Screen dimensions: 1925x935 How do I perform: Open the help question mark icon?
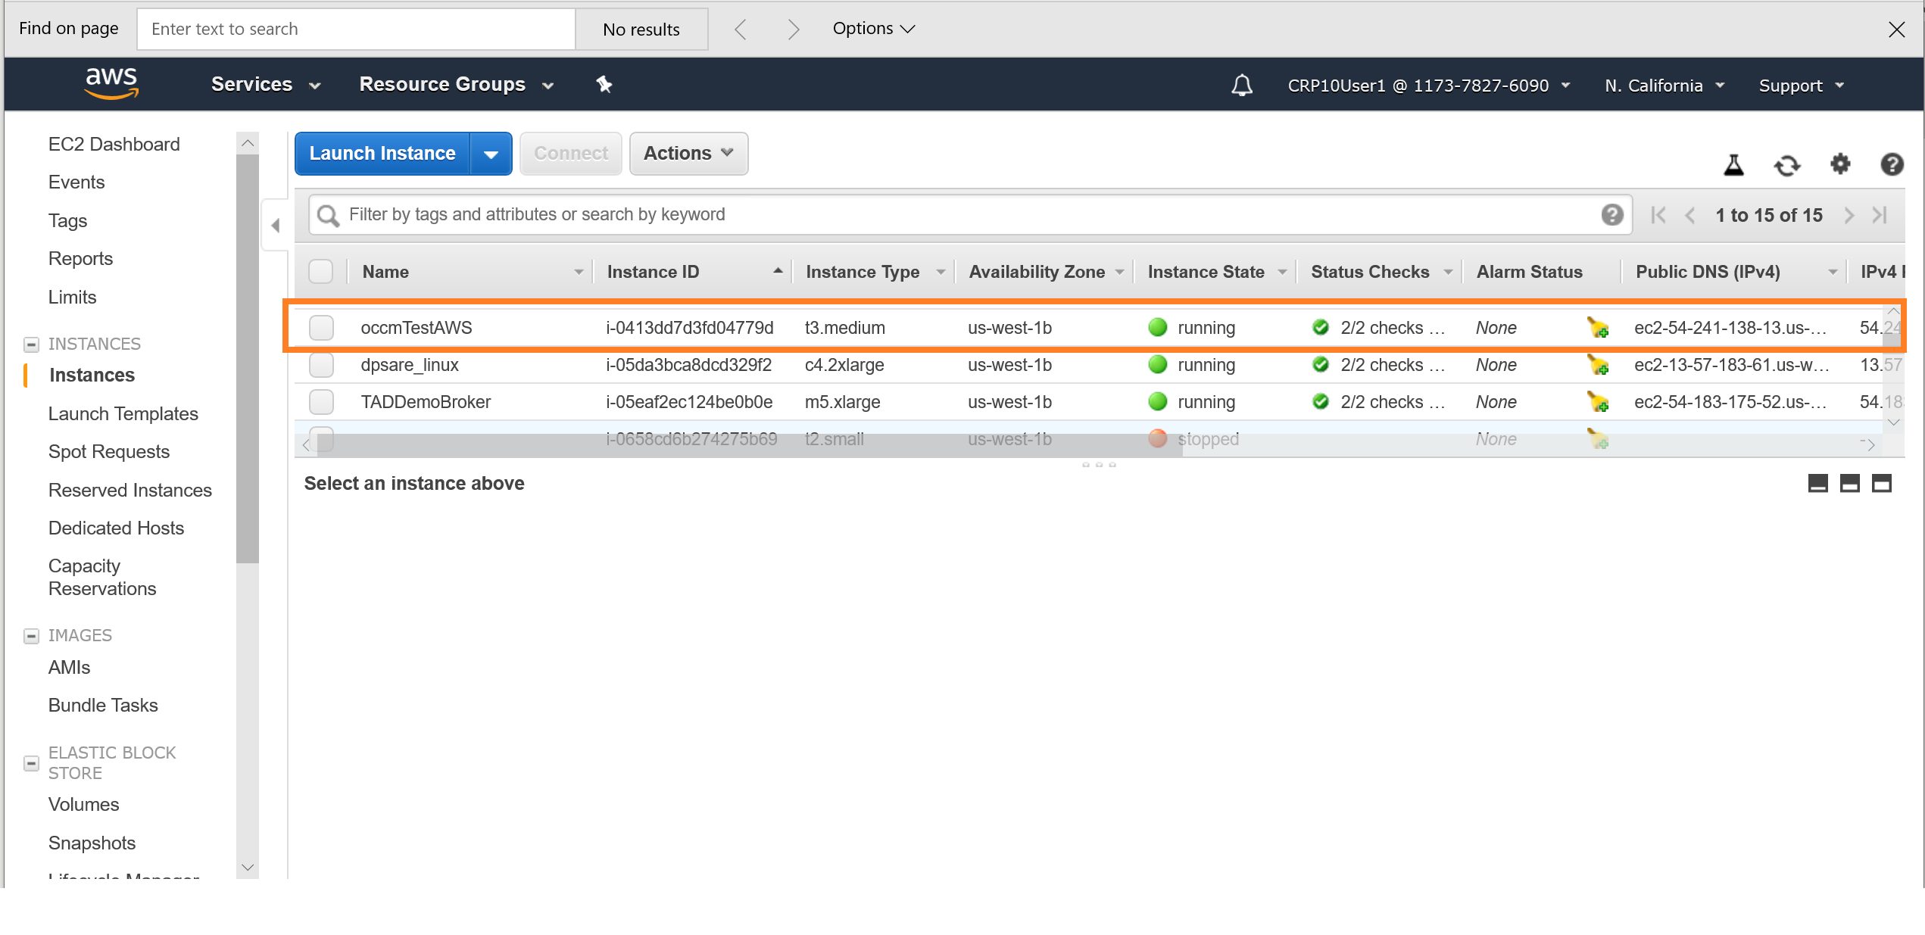pos(1891,165)
